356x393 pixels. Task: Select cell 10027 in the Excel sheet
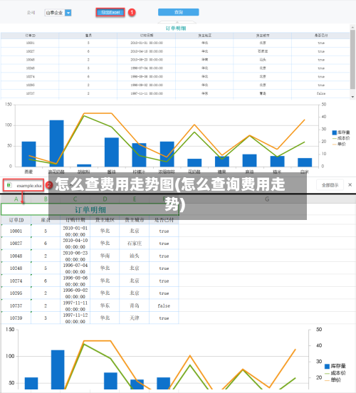16,243
